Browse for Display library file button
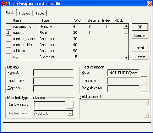The image size is (153, 133). [70, 105]
